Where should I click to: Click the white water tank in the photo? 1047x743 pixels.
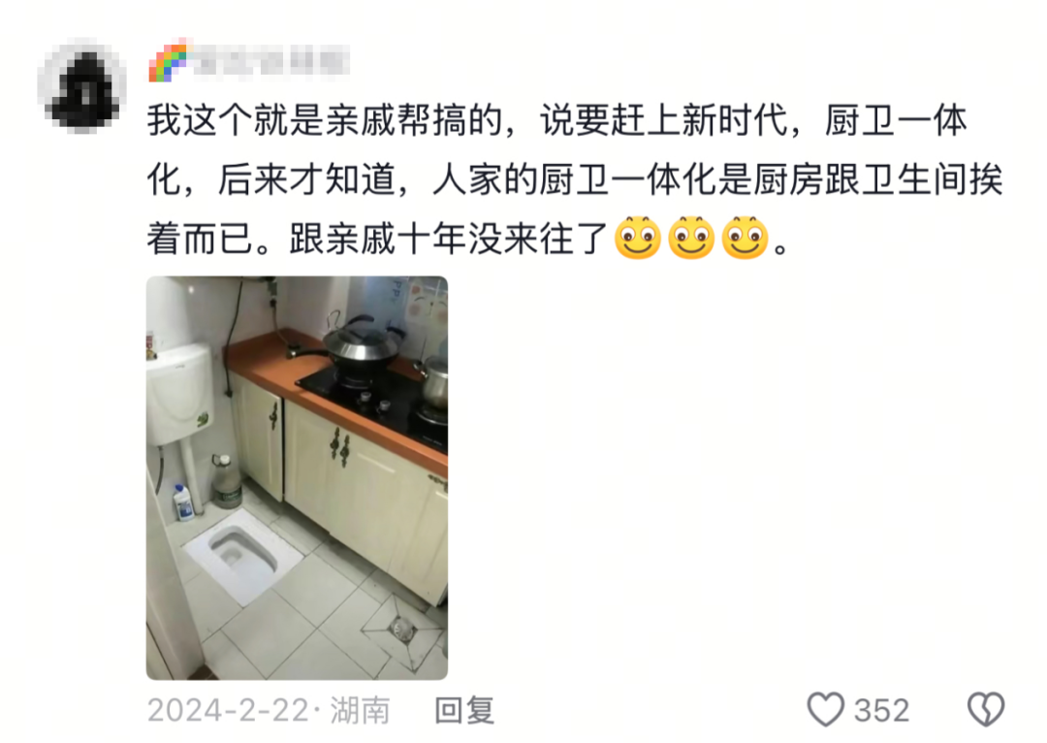(x=179, y=394)
